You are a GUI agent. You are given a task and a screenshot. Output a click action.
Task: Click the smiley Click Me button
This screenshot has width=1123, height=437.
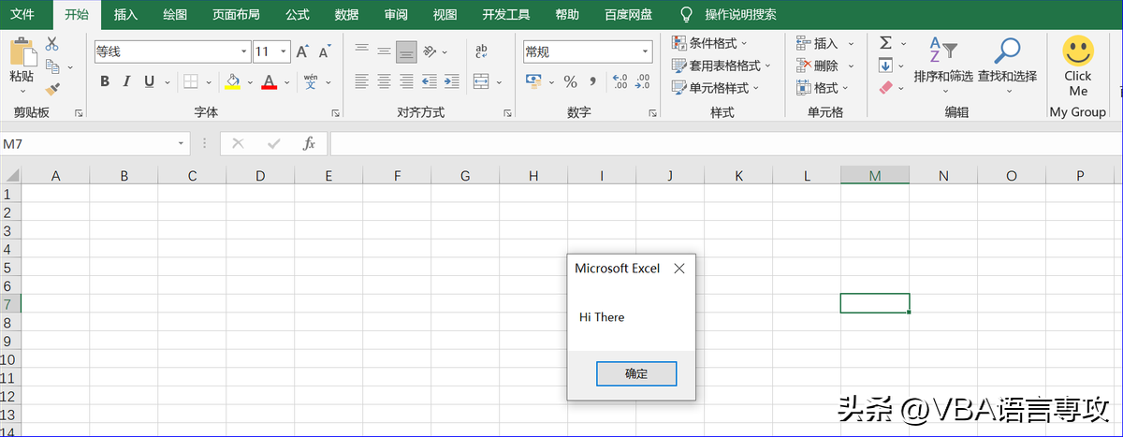pos(1078,66)
